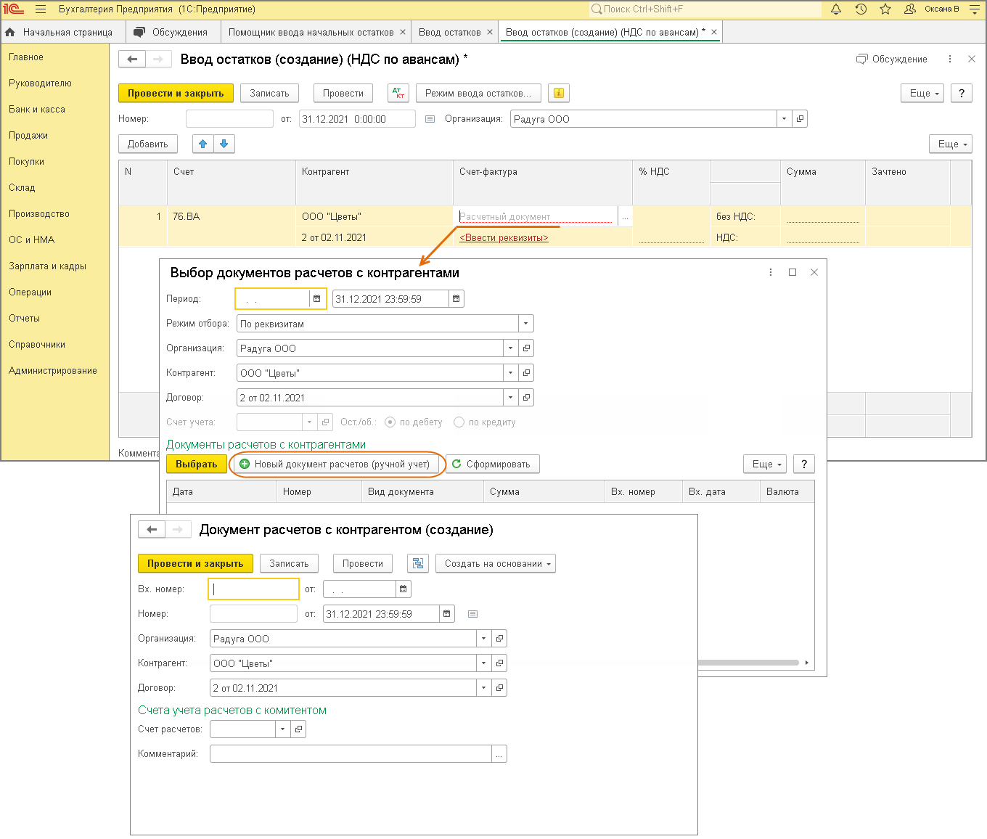Expand the Организация dropdown in main form
Screen dimensions: 987x839
pos(784,119)
